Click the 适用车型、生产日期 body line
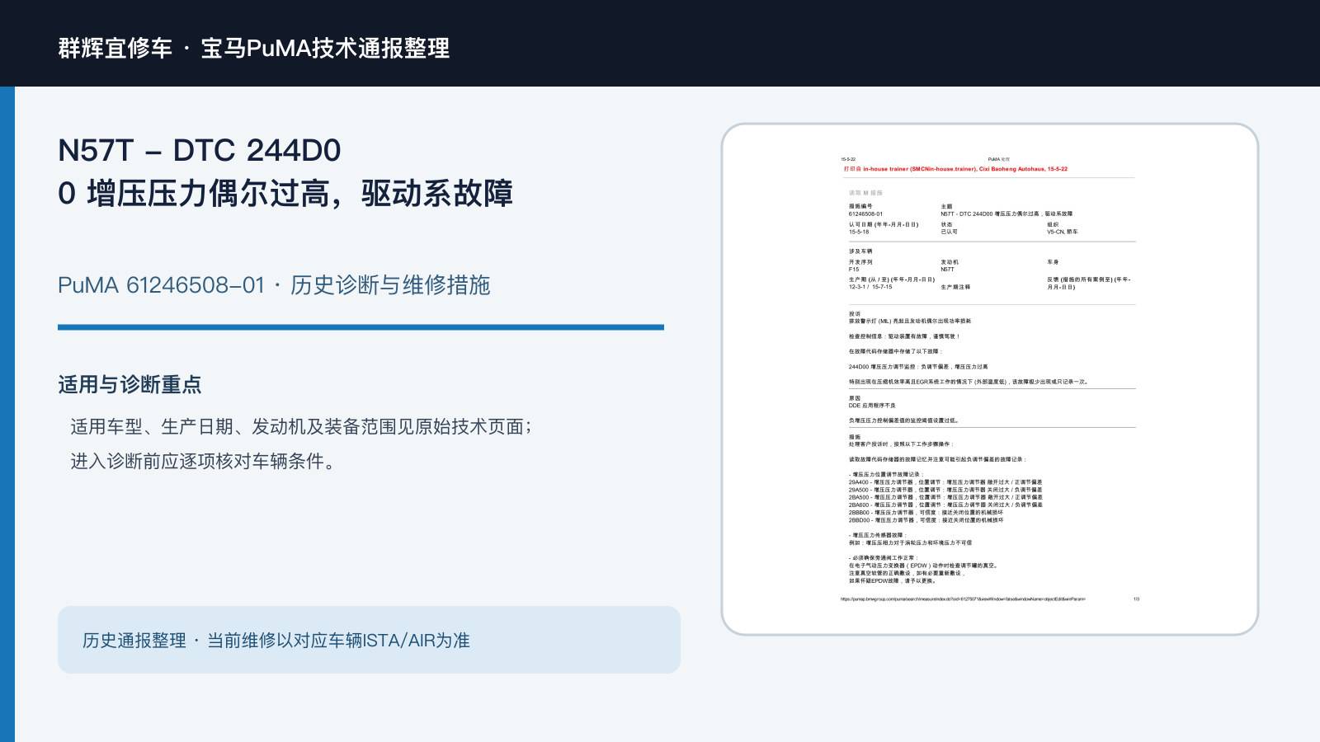The image size is (1320, 742). pyautogui.click(x=302, y=426)
